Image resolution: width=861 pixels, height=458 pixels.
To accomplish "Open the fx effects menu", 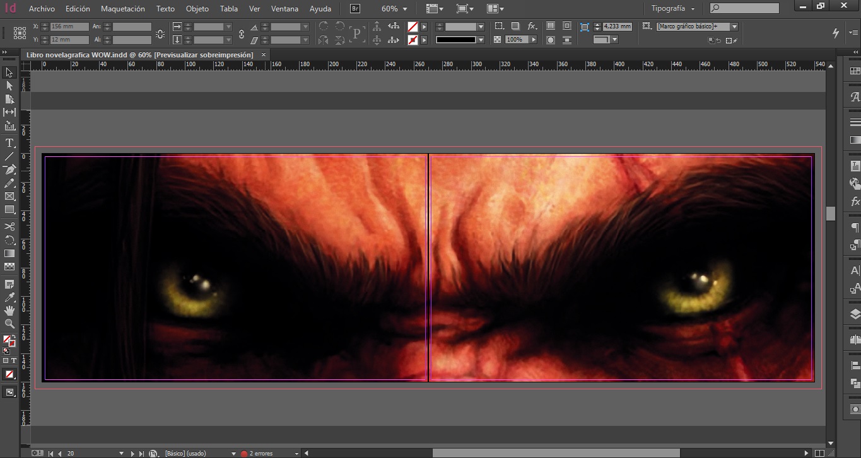I will [x=532, y=26].
